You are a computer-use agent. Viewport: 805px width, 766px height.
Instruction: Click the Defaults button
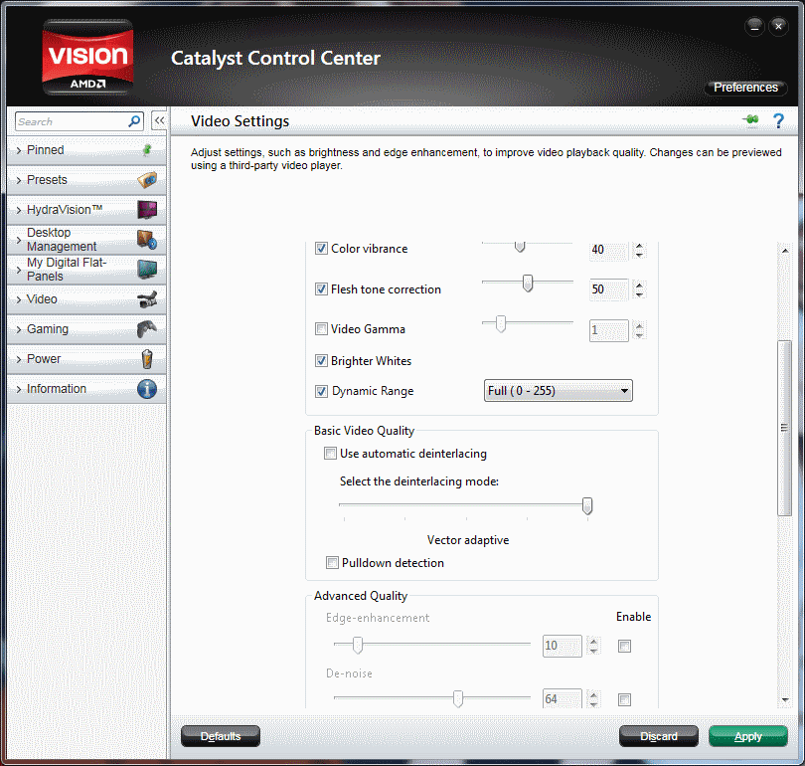[x=221, y=736]
